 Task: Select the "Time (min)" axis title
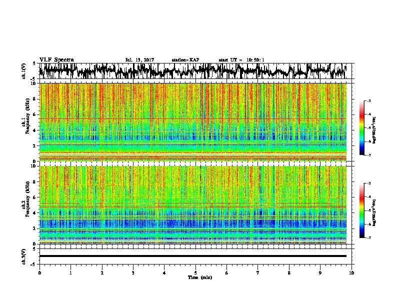200,277
